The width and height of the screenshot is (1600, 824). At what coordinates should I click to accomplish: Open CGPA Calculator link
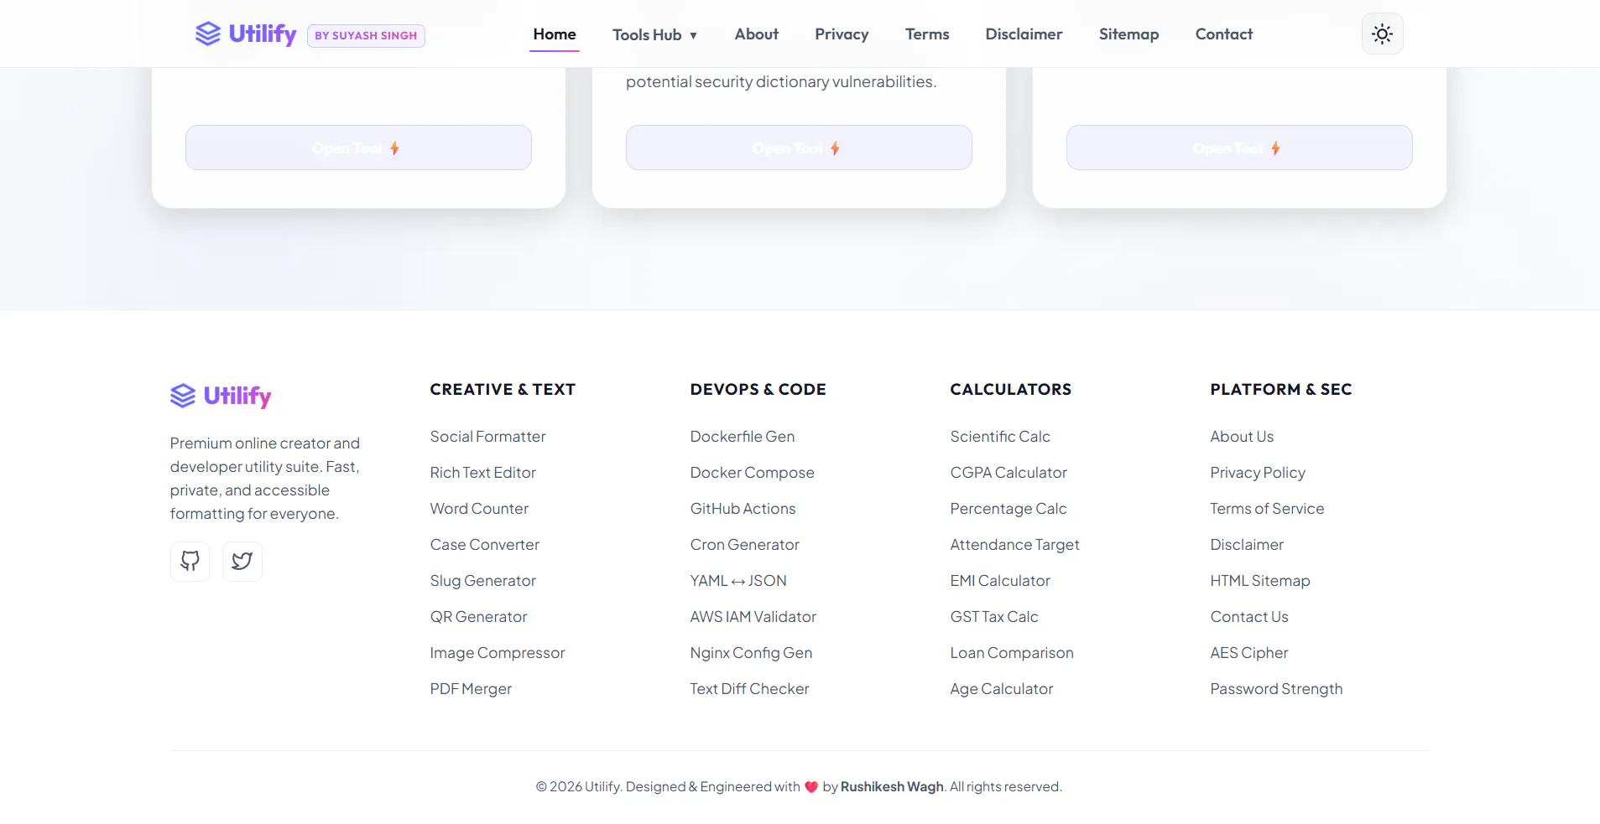[1008, 473]
